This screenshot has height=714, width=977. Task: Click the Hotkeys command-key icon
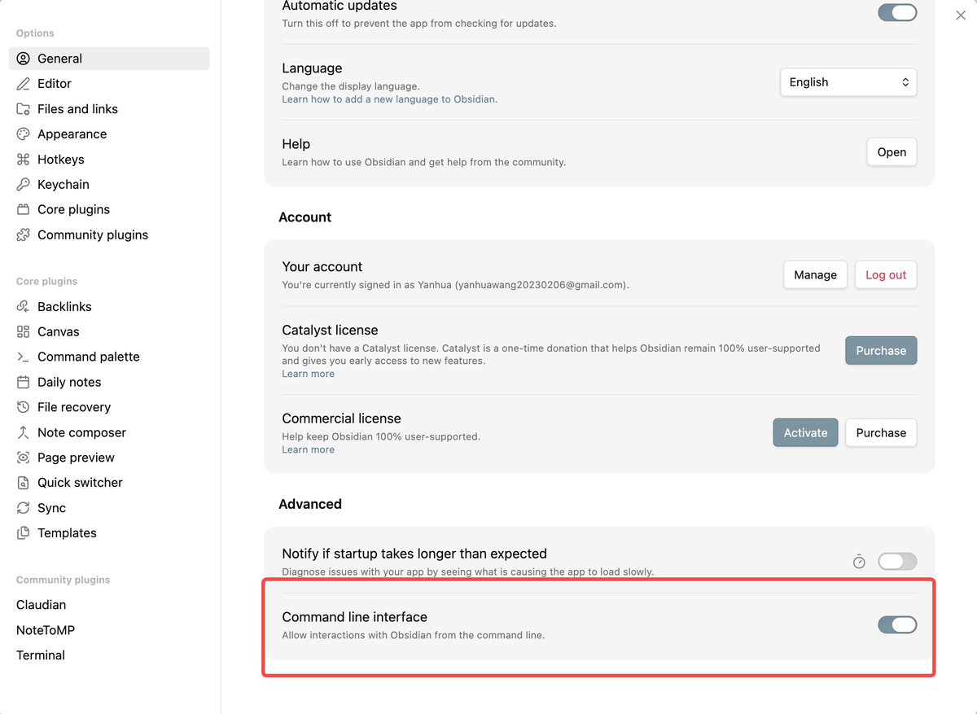[x=23, y=160]
